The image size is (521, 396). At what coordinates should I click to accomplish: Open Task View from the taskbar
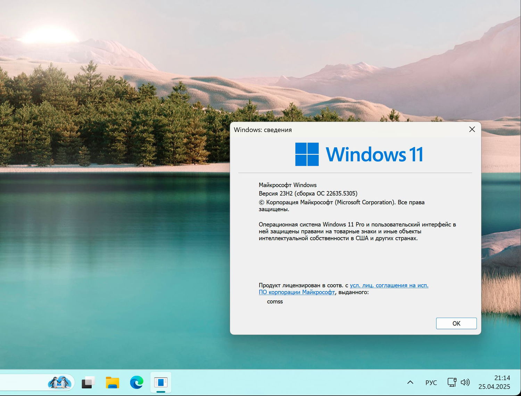tap(88, 382)
